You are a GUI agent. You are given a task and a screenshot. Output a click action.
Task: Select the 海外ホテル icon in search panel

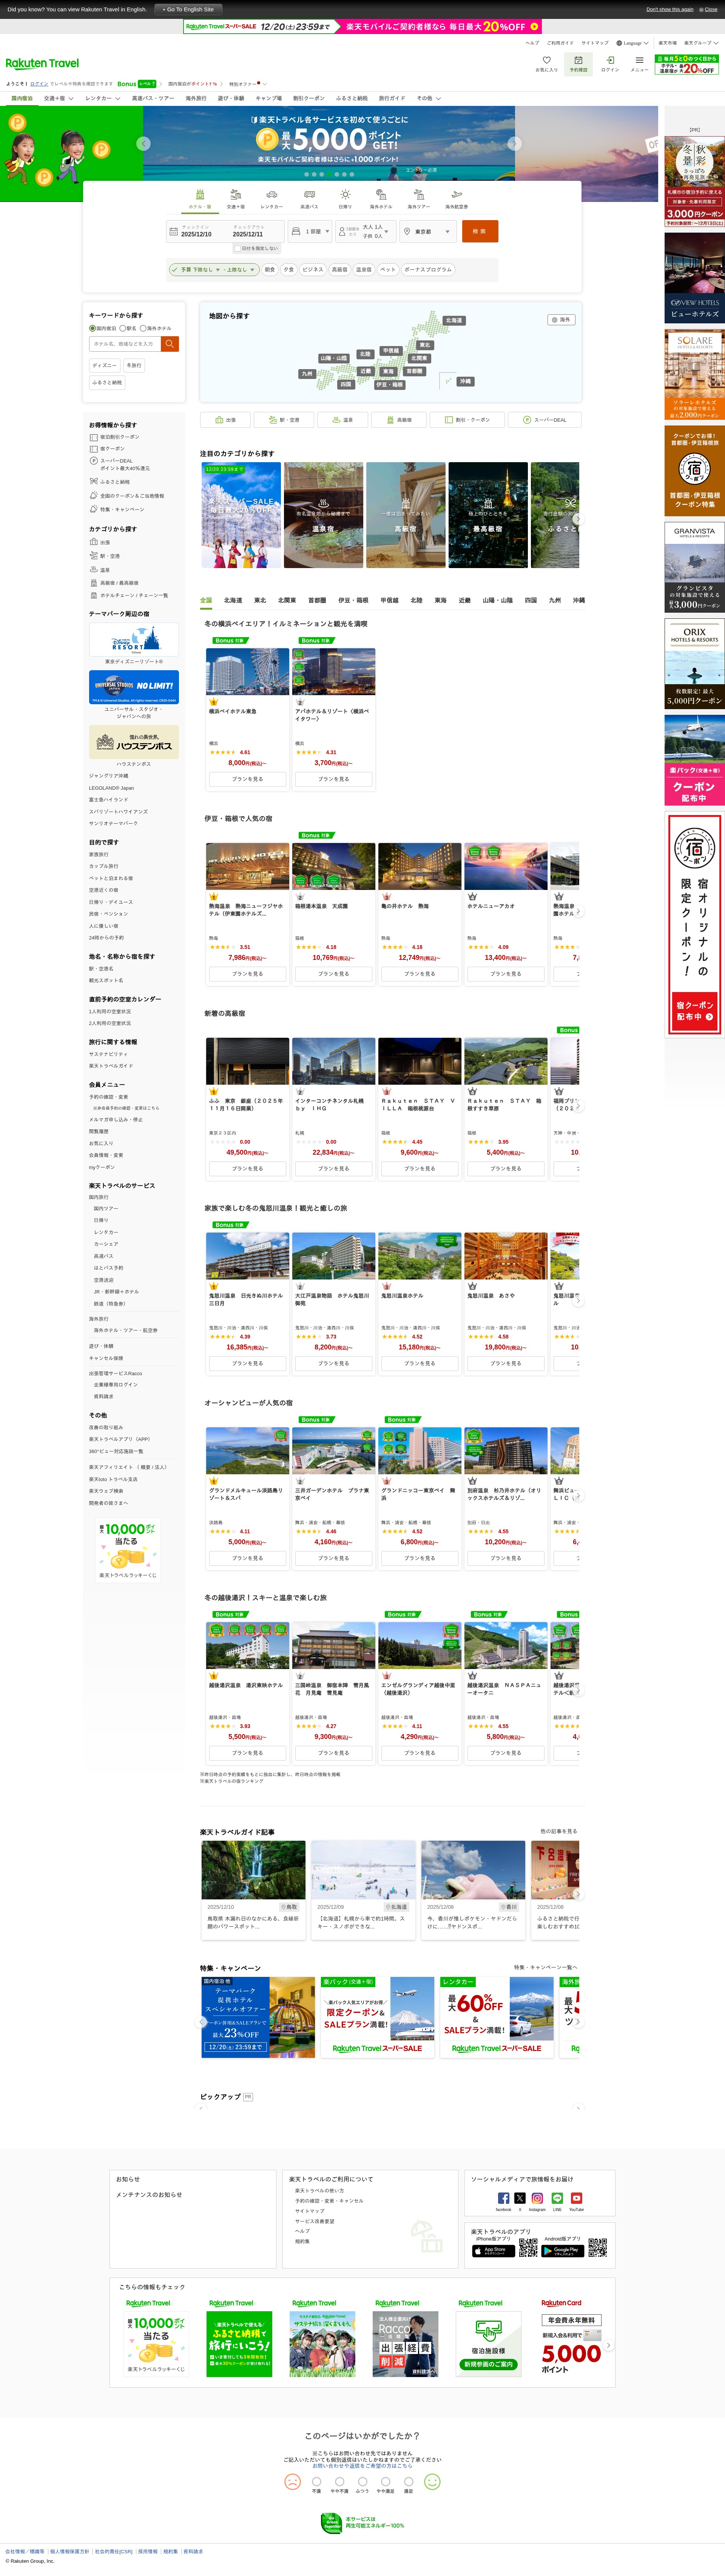coord(381,198)
